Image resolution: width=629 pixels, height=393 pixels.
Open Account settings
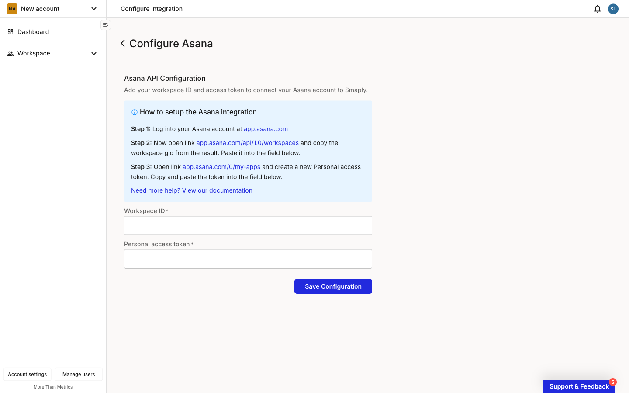click(28, 374)
